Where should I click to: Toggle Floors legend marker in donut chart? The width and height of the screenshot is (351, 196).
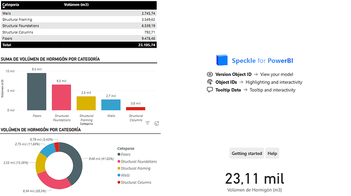(x=119, y=154)
